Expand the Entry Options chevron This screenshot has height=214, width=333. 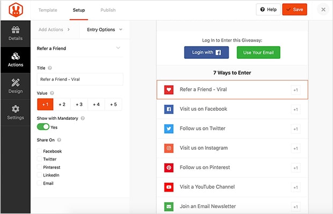pos(121,29)
